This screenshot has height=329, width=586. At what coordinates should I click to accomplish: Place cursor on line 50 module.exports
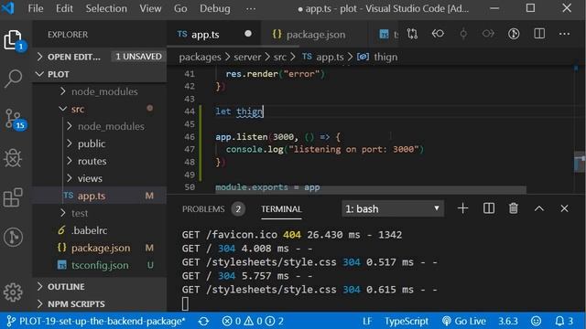(267, 187)
